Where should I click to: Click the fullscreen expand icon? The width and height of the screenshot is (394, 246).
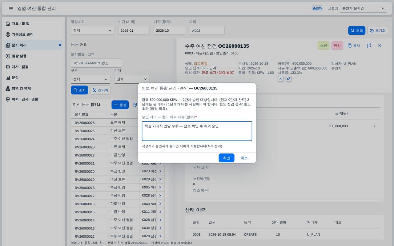coord(369,46)
